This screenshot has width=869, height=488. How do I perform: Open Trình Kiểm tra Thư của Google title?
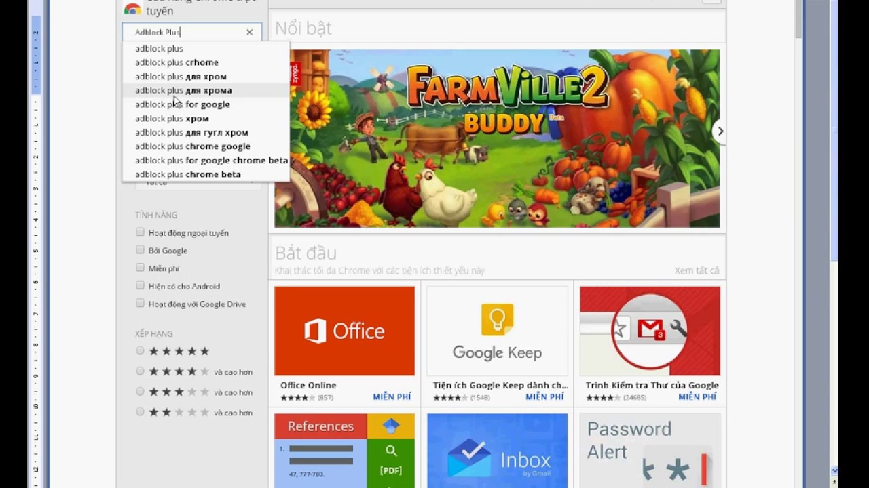pos(652,385)
